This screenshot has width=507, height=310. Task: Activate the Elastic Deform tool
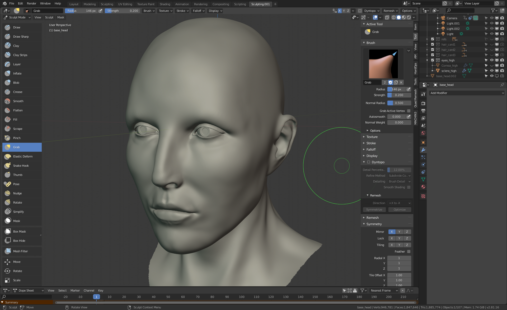23,156
